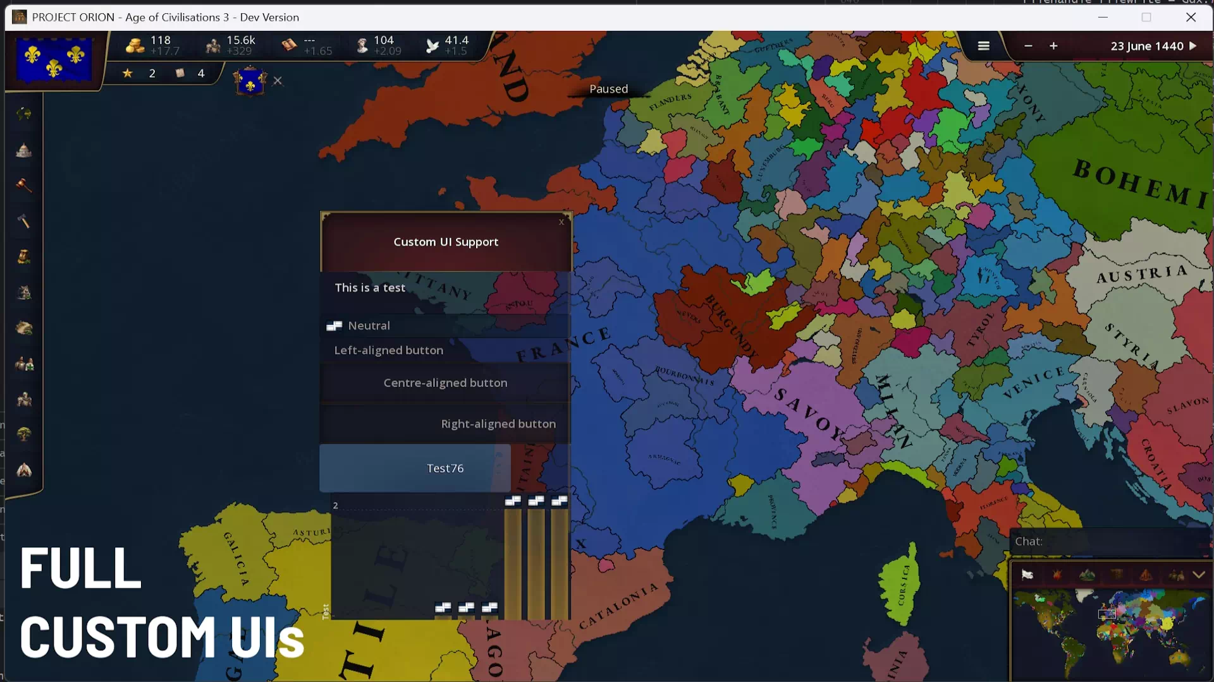Click the tree icon in left sidebar

[x=24, y=434]
